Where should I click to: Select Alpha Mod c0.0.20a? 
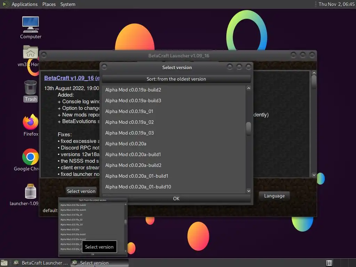tap(174, 144)
